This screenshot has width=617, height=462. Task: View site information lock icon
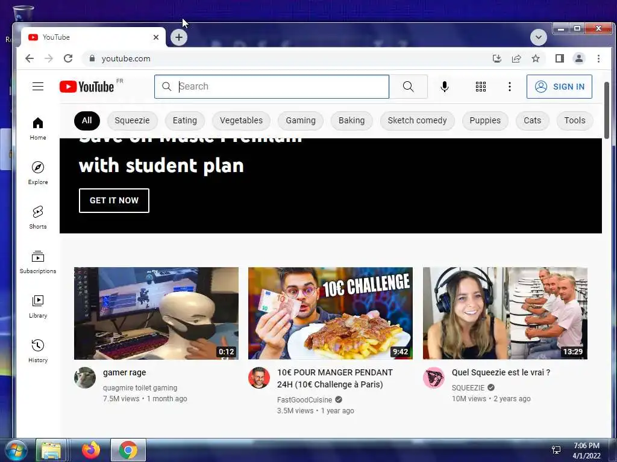click(x=92, y=58)
